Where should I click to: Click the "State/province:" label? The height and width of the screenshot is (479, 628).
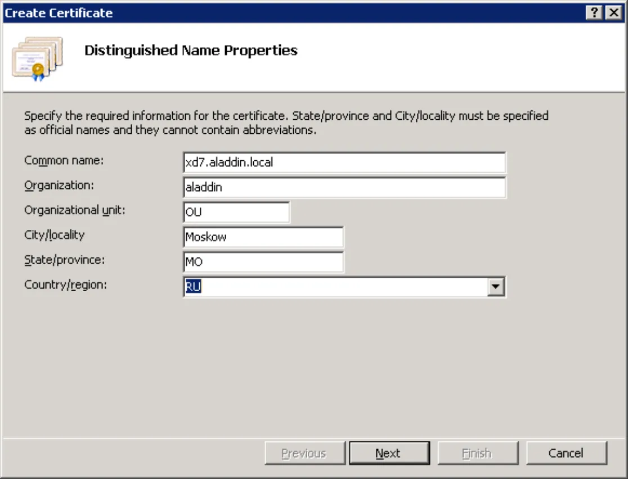[x=65, y=260]
